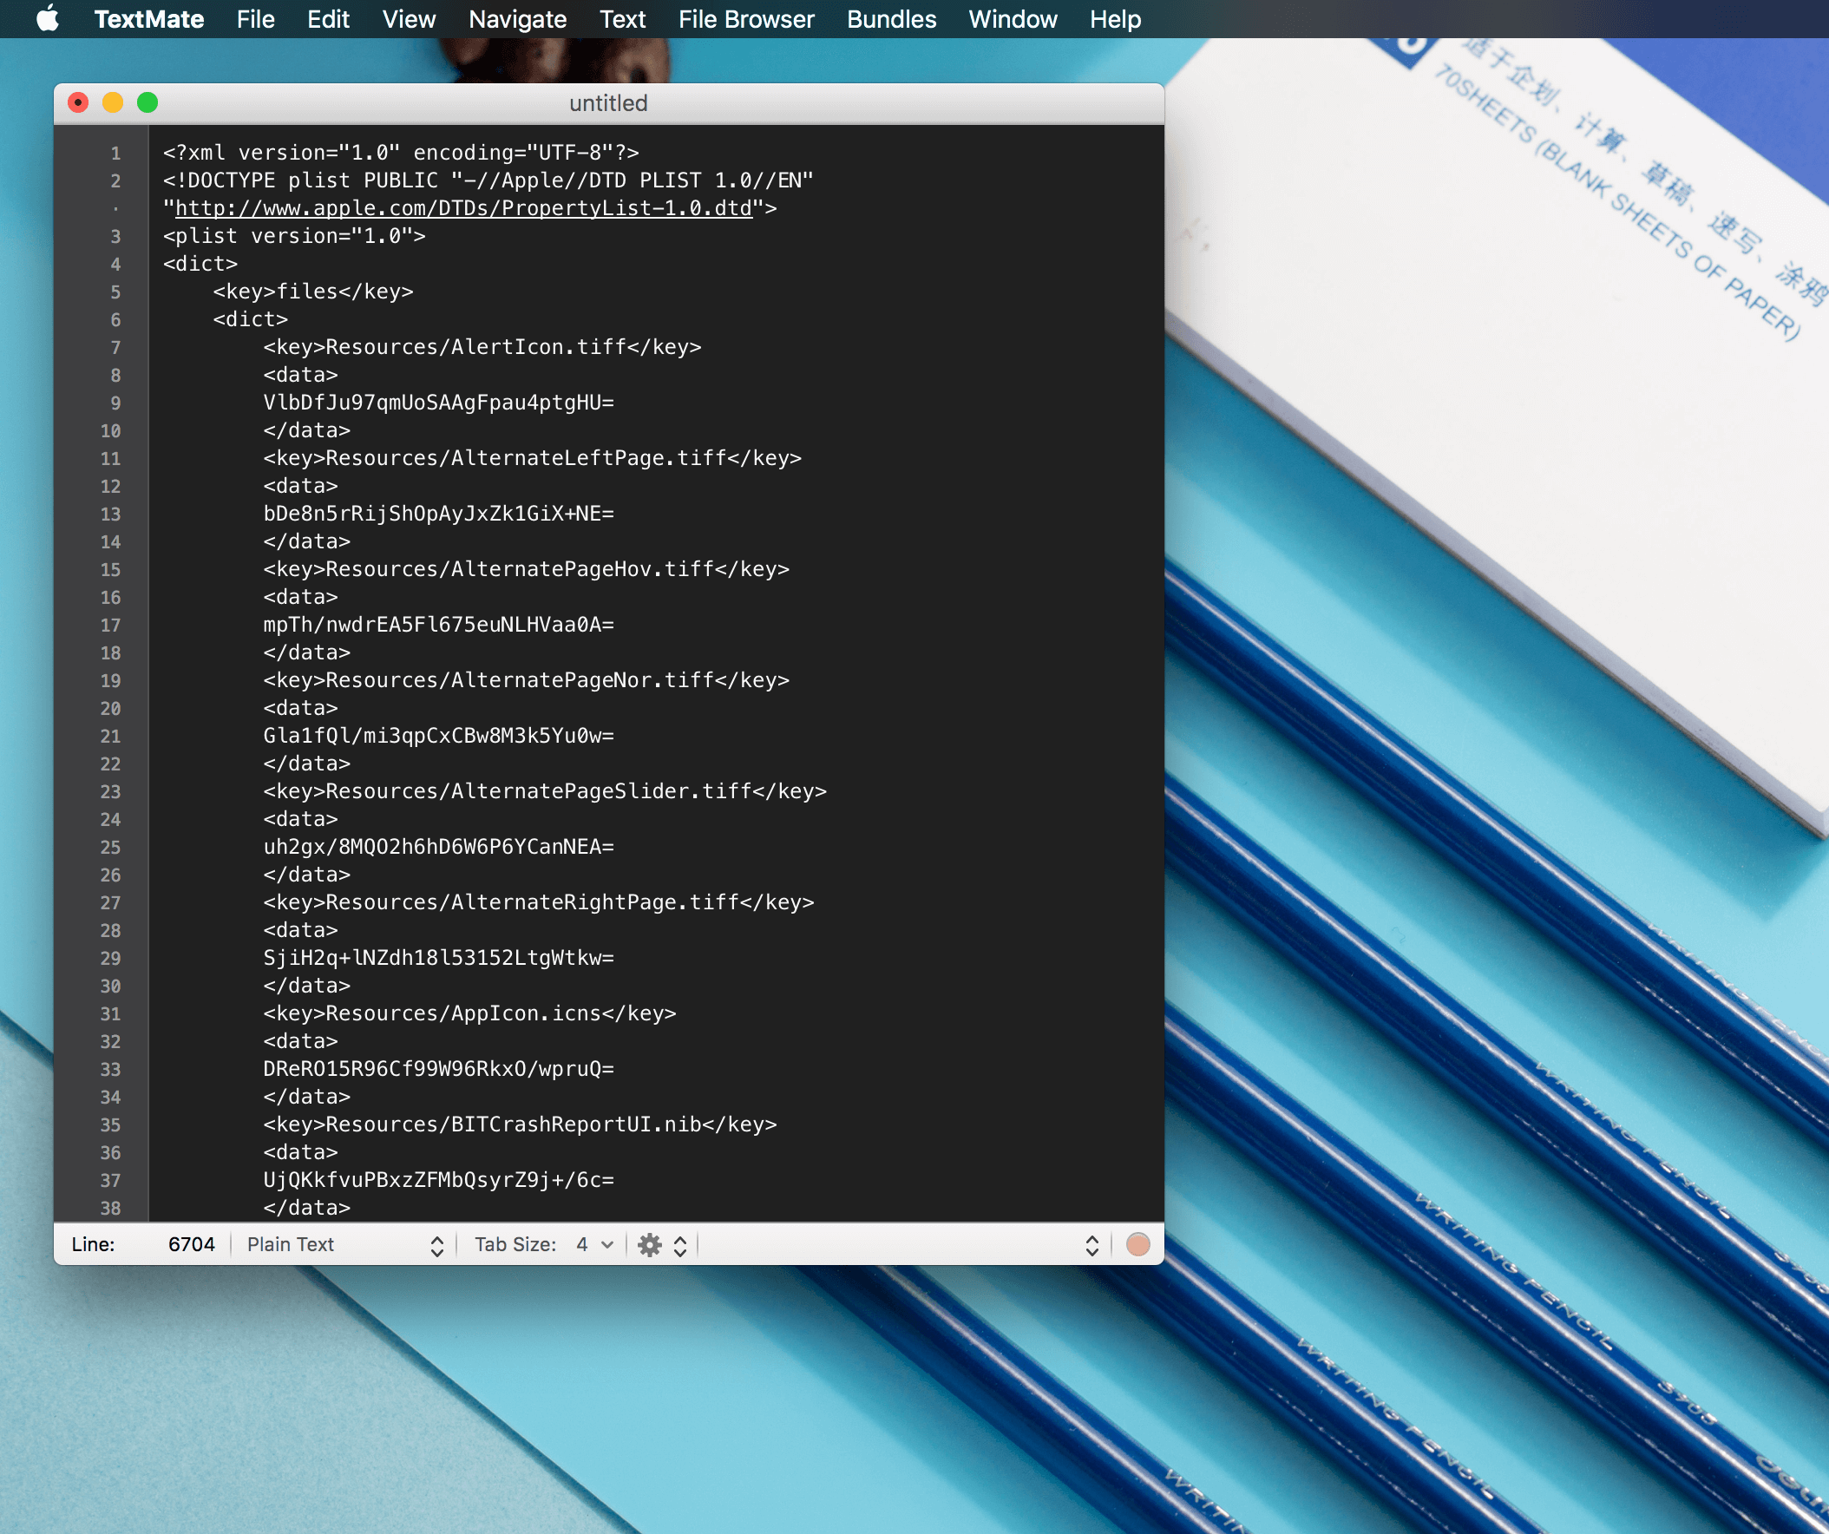
Task: Click the Resources/AlertIcon.tiff key line
Action: coord(482,347)
